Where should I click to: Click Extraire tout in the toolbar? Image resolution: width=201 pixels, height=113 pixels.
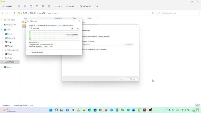tap(86, 6)
